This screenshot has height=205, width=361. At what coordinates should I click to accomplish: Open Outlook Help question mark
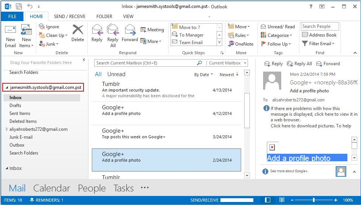click(311, 6)
